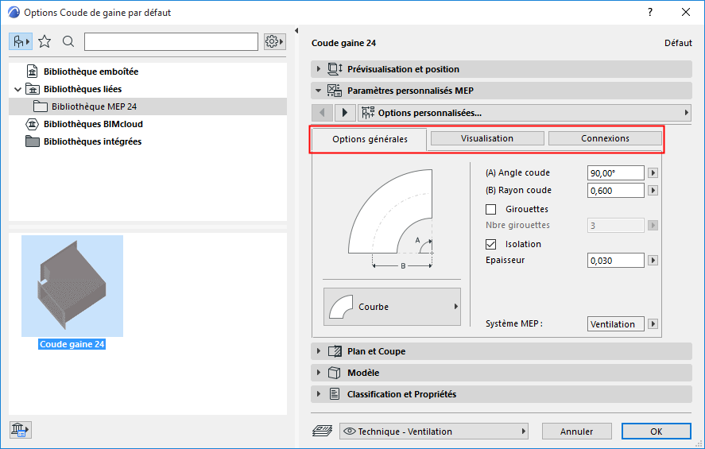Screen dimensions: 705x449
Task: Click the Bibliothèque emboîtée library icon
Action: [x=33, y=72]
